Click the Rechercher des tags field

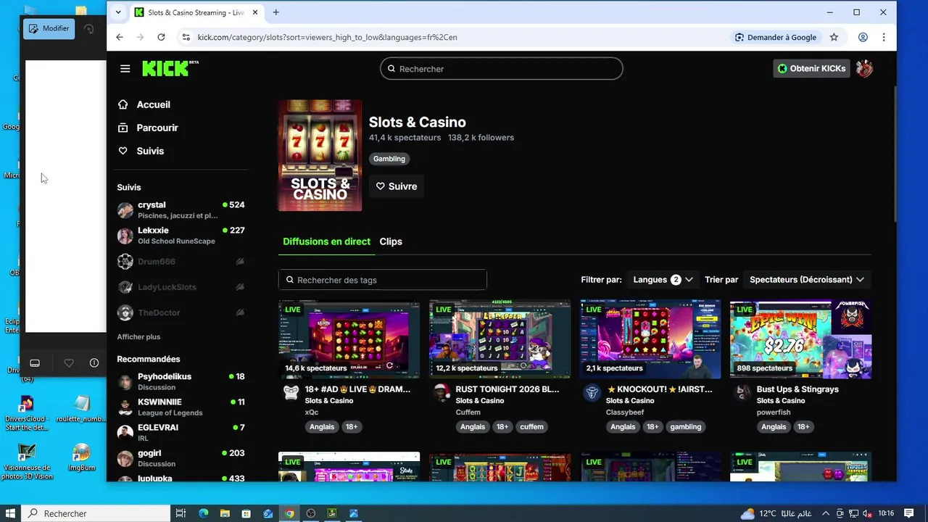click(x=383, y=280)
